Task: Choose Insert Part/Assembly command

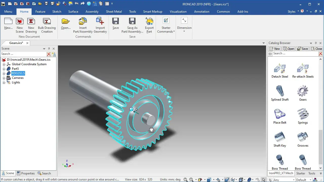Action: (x=83, y=25)
